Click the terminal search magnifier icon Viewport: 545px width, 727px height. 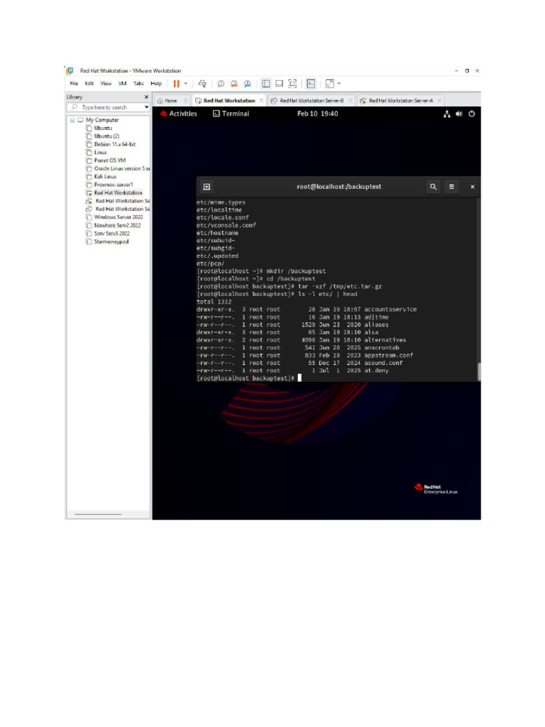(x=433, y=187)
